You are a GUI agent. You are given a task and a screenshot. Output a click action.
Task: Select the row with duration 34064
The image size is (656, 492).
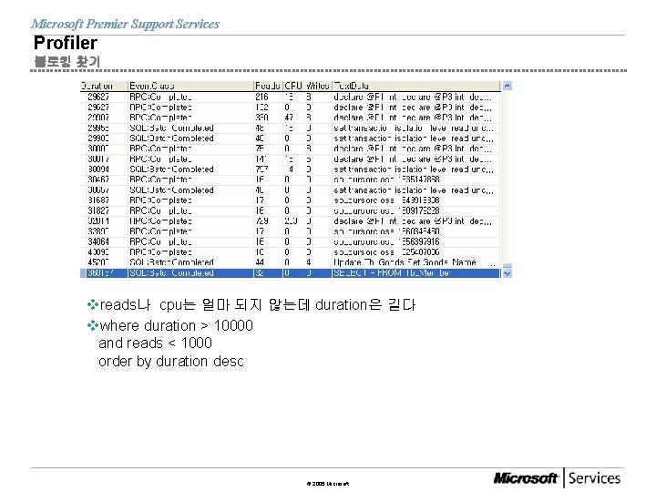tap(291, 241)
